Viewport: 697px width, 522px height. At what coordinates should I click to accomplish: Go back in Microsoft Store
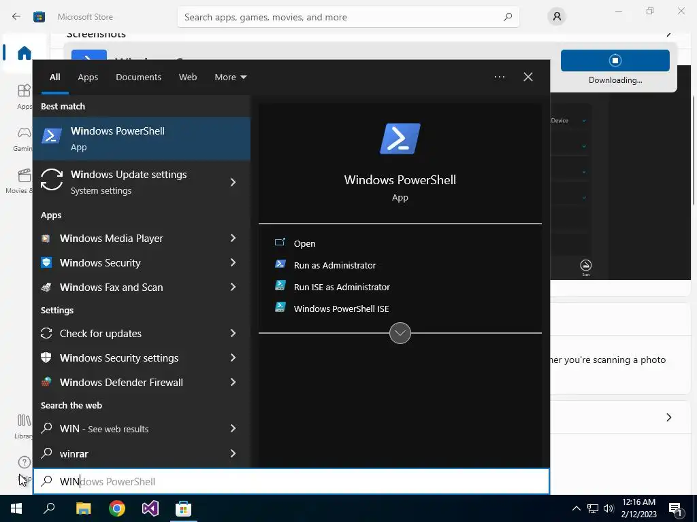coord(16,17)
